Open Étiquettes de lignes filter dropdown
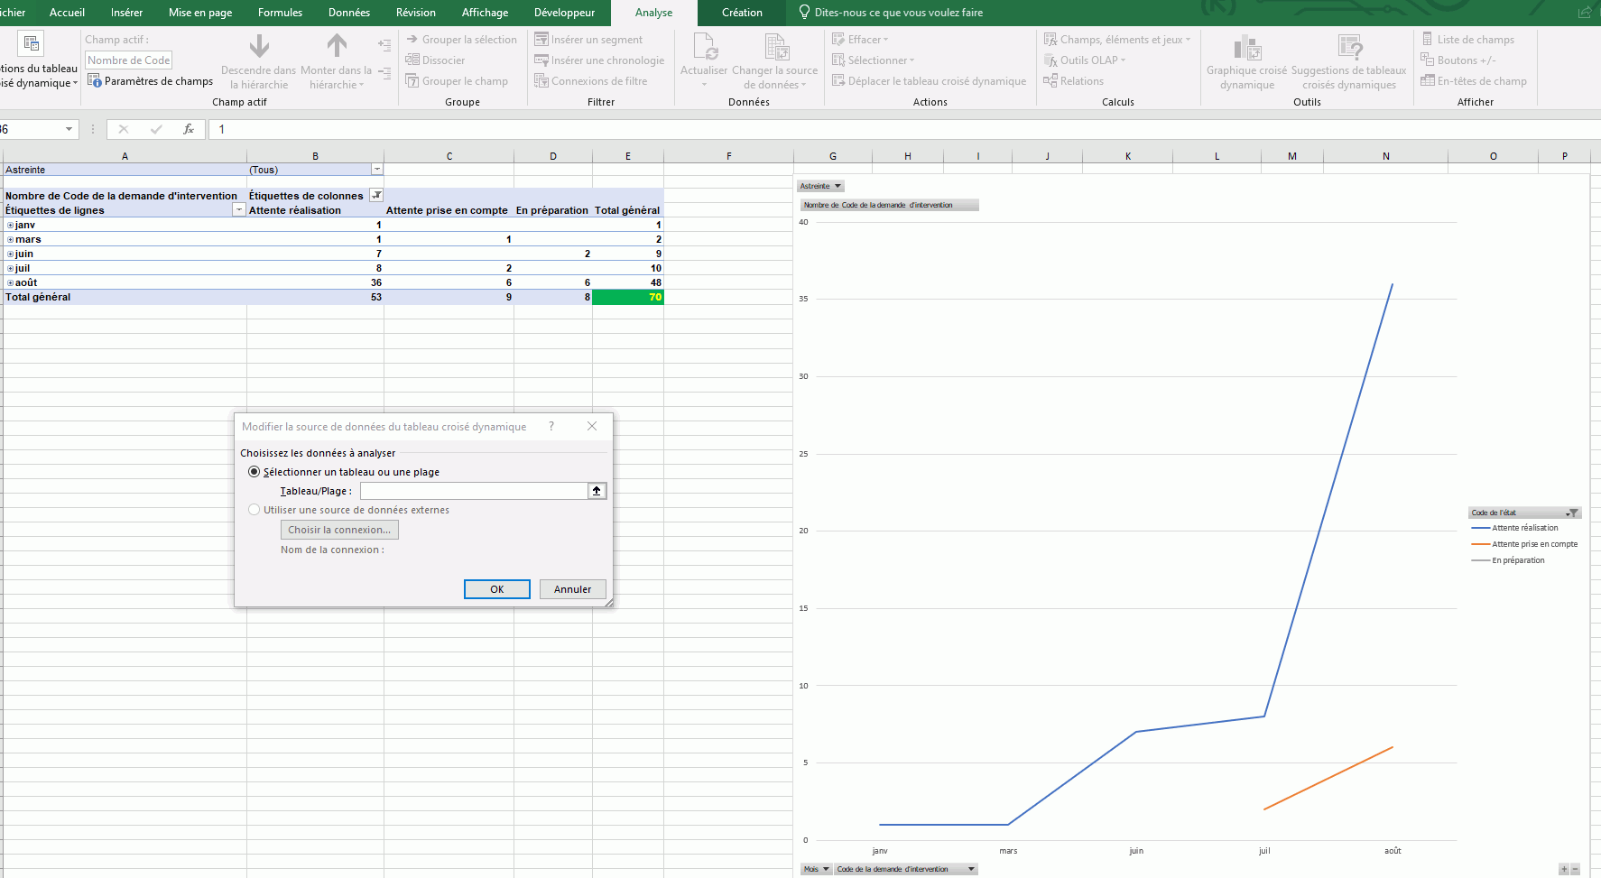The height and width of the screenshot is (878, 1601). [x=238, y=210]
